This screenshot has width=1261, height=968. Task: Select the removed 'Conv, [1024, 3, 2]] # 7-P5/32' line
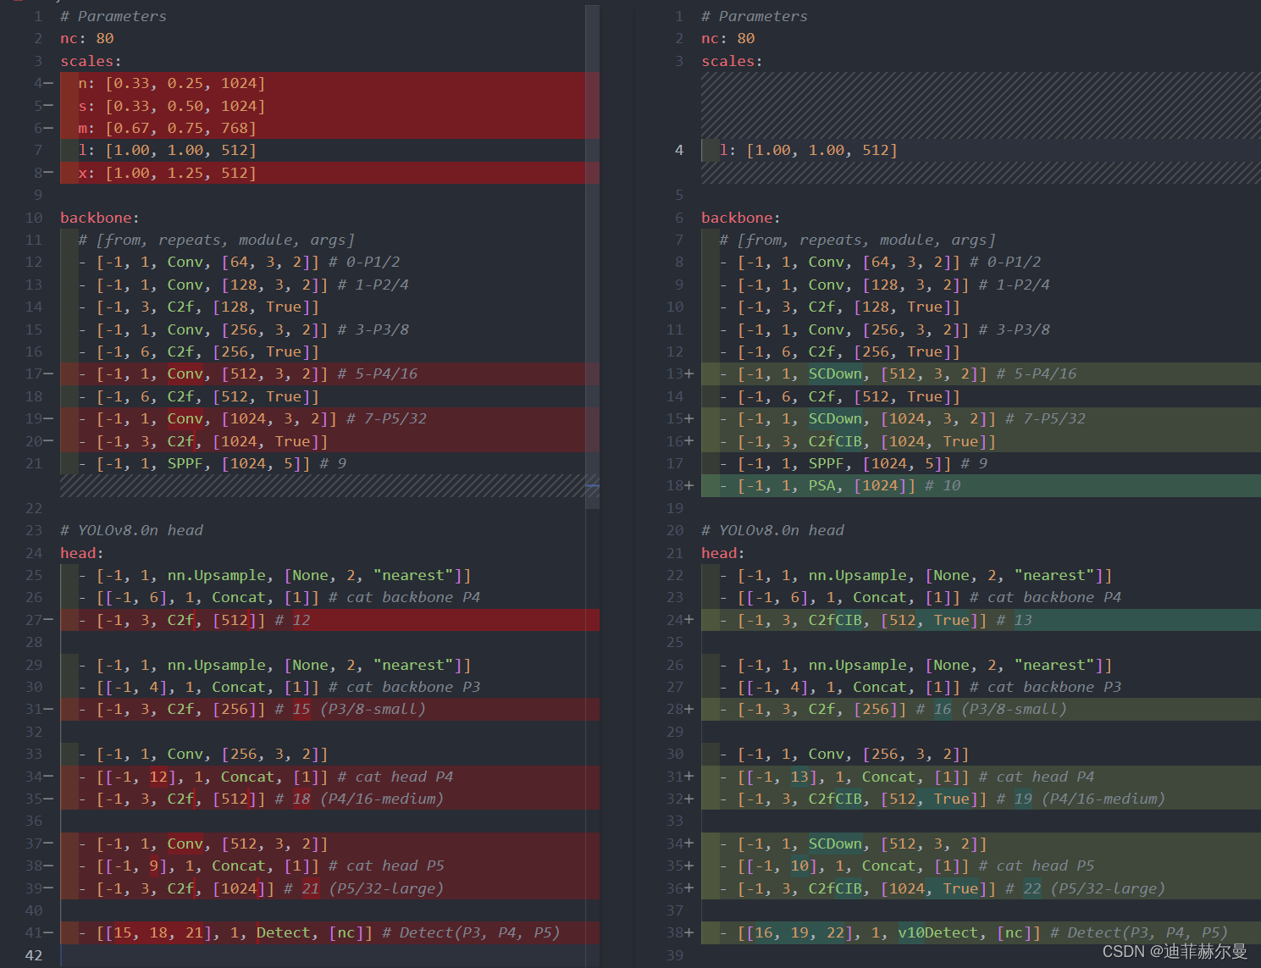(x=329, y=418)
